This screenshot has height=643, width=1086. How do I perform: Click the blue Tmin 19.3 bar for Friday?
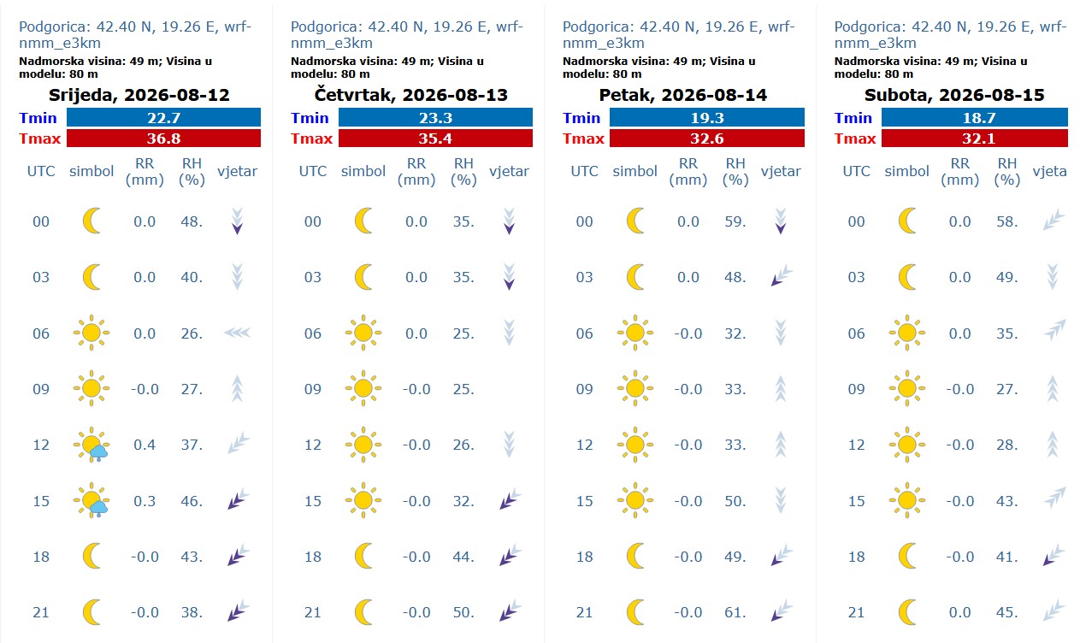click(707, 118)
